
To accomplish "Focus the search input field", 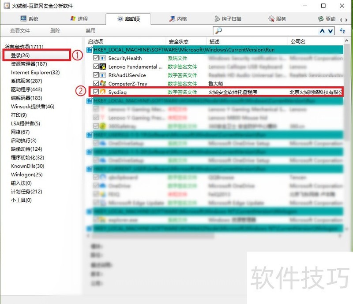I will point(270,30).
